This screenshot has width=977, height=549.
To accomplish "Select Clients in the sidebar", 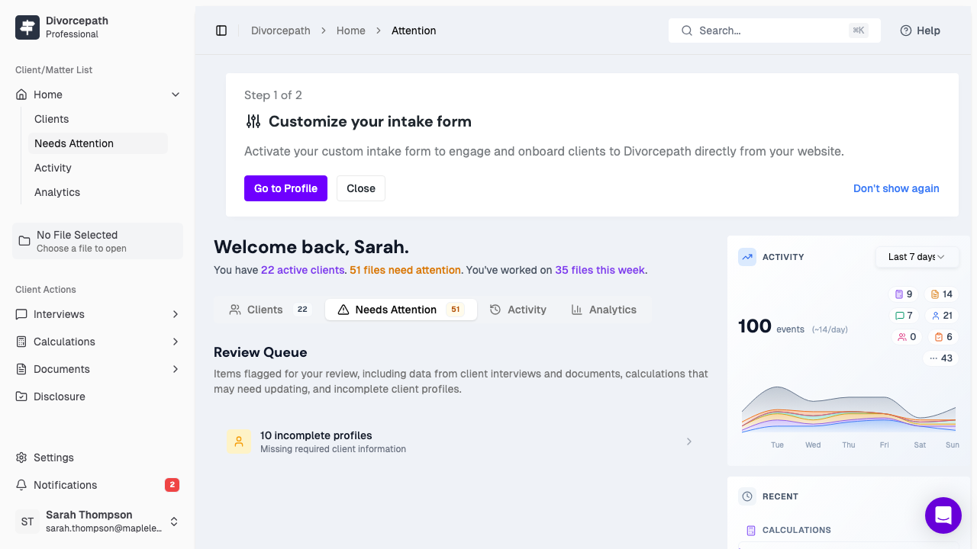I will (x=98, y=119).
